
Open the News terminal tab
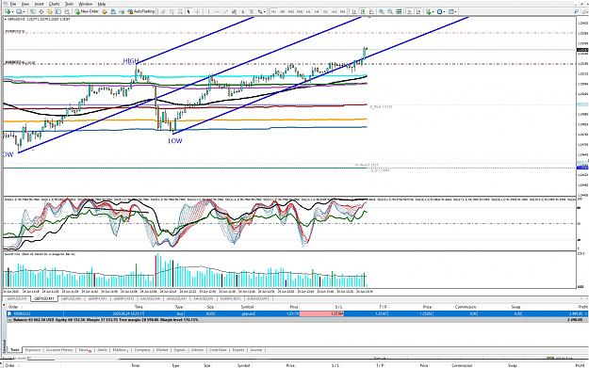(85, 349)
